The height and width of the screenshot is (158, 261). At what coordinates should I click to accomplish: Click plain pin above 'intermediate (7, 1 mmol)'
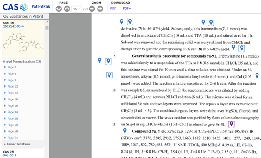coord(203,22)
